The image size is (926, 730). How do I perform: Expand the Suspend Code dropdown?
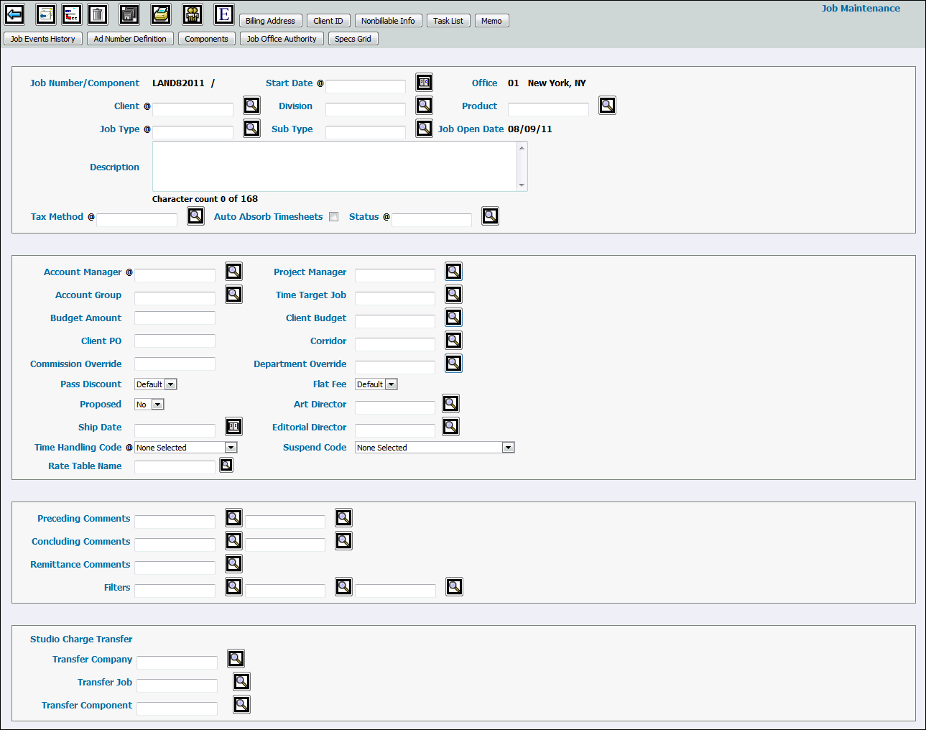pos(509,448)
